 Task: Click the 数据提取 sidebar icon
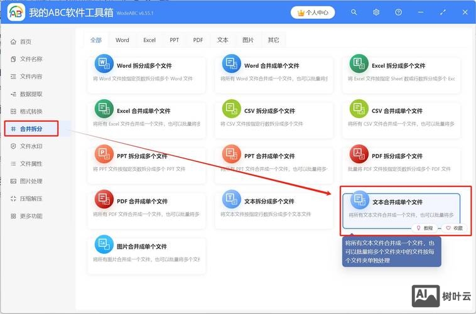[x=13, y=94]
